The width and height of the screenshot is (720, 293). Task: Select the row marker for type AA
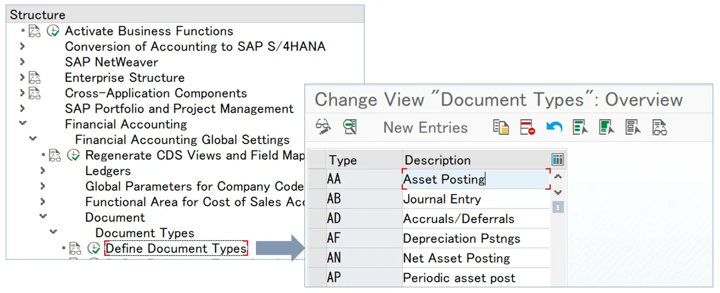click(317, 179)
